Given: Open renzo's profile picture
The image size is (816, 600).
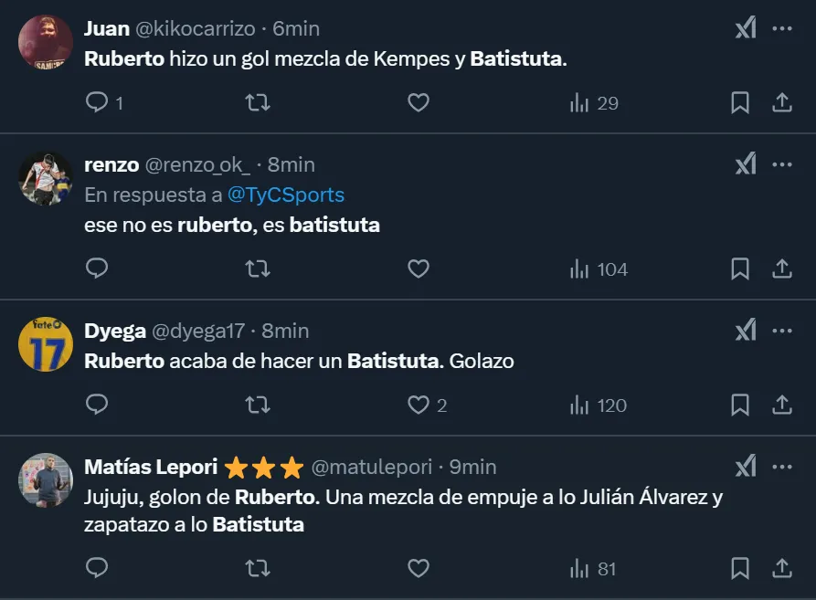Looking at the screenshot, I should (x=46, y=179).
